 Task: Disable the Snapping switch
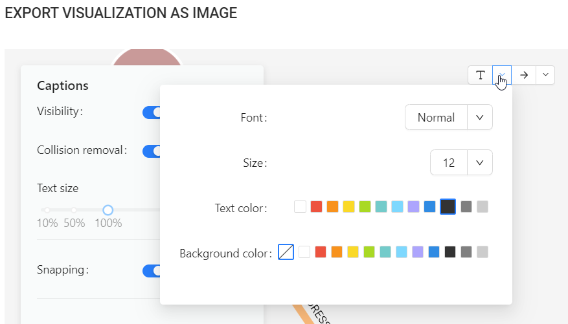tap(152, 270)
